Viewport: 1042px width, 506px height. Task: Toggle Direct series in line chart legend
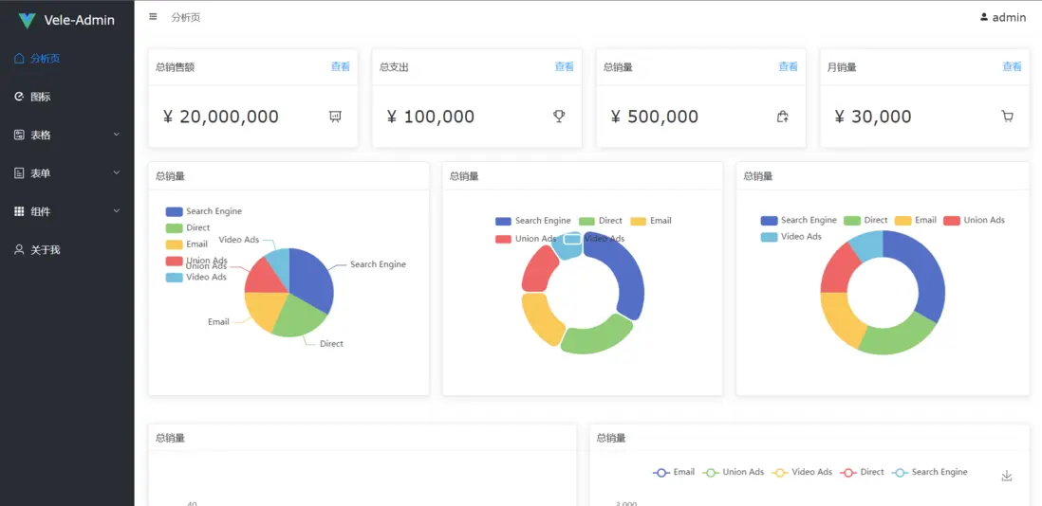862,472
